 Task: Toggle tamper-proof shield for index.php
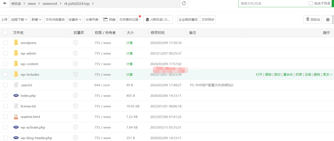click(x=75, y=96)
